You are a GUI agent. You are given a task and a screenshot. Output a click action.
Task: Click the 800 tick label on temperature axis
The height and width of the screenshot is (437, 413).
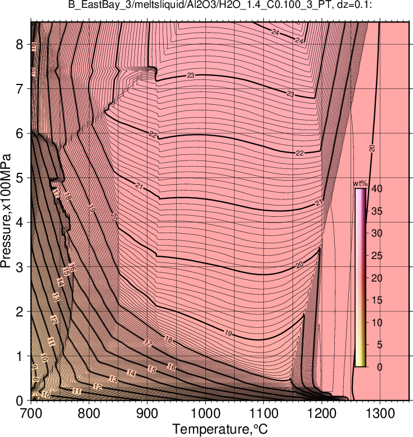pos(89,413)
